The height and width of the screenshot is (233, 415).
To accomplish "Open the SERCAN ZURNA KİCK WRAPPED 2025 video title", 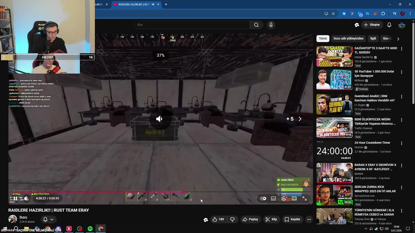I will 375,189.
